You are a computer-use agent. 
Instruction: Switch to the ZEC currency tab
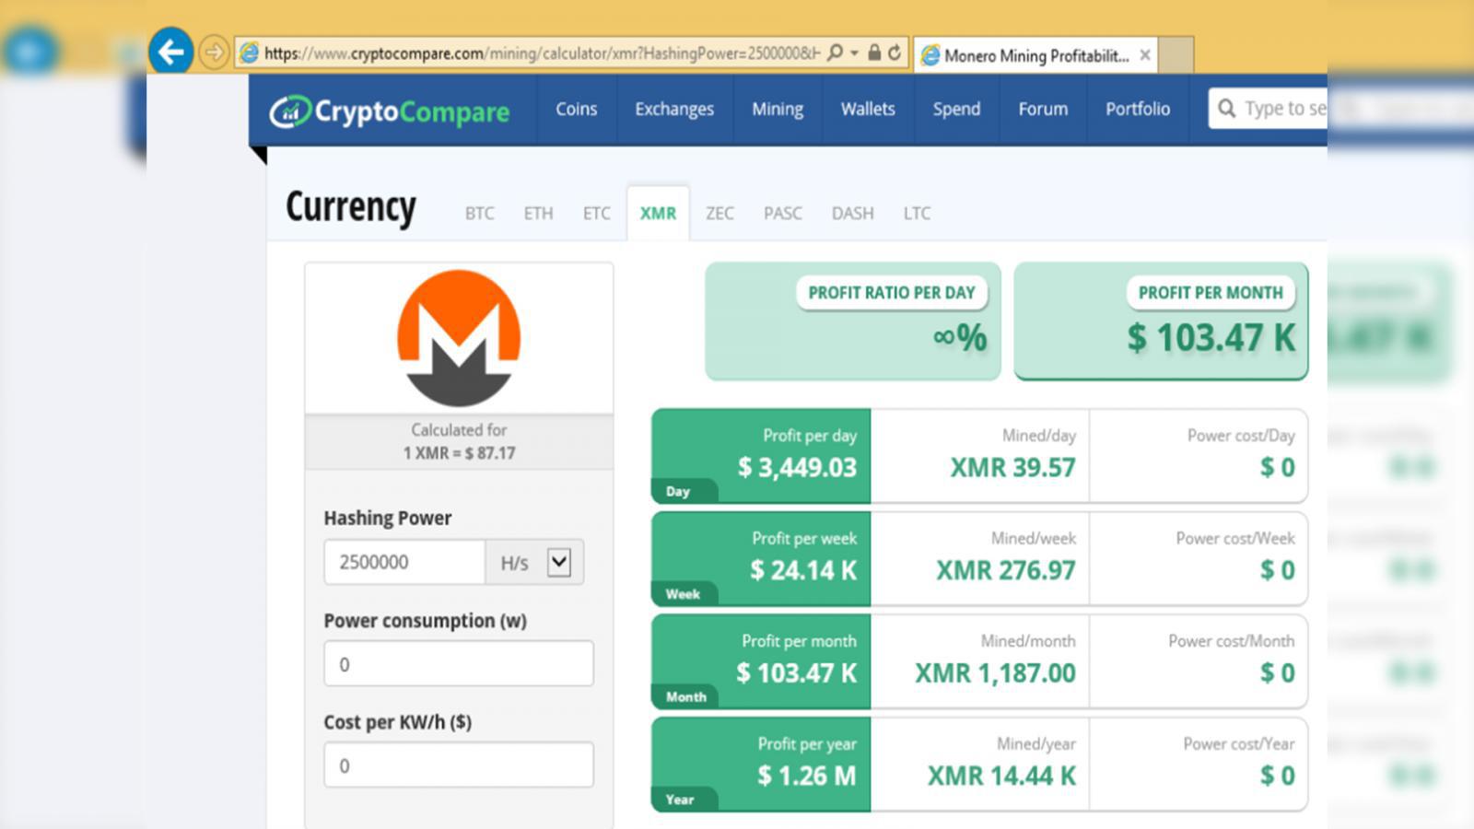pos(719,214)
